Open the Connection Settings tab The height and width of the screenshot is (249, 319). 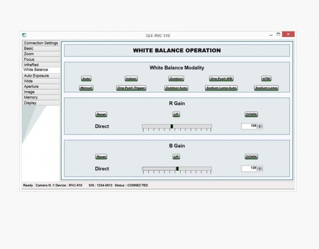[41, 43]
